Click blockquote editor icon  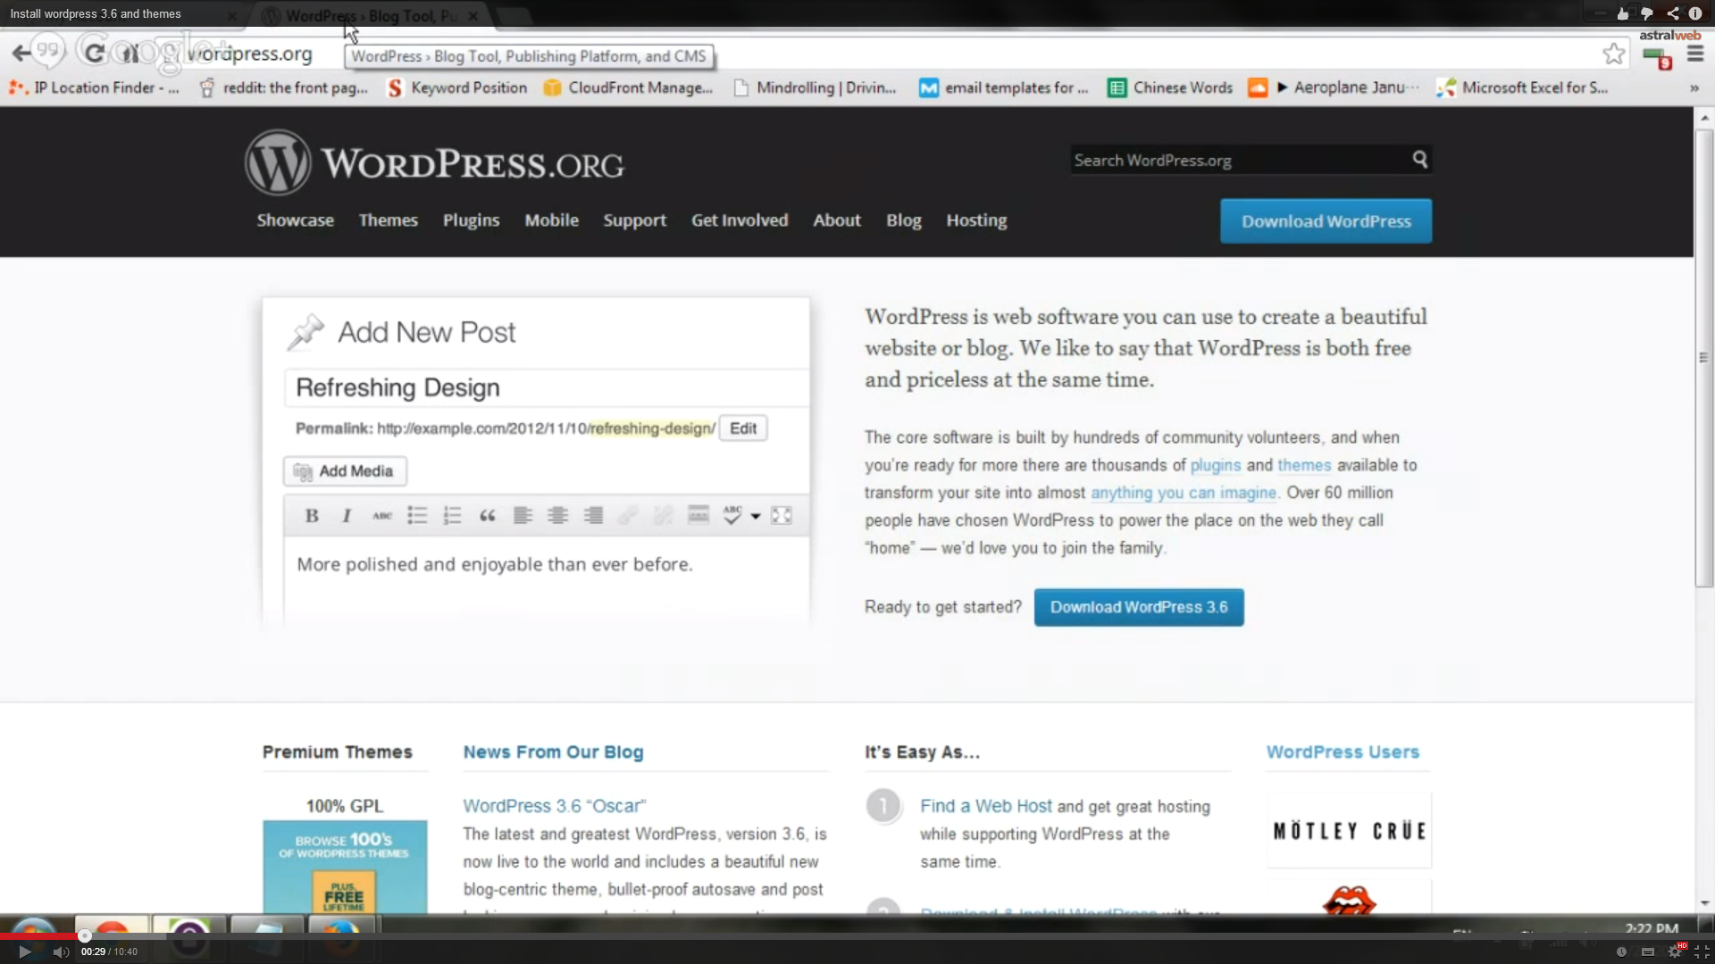point(487,516)
